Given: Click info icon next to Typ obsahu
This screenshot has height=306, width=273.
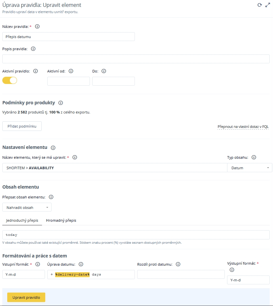Looking at the screenshot, I should [254, 157].
